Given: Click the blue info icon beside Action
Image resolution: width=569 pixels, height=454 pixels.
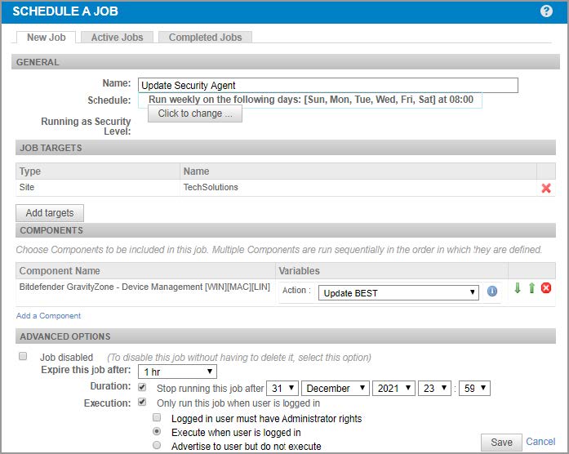Looking at the screenshot, I should [x=492, y=291].
